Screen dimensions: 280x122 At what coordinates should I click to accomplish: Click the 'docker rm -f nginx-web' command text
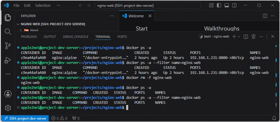149,78
